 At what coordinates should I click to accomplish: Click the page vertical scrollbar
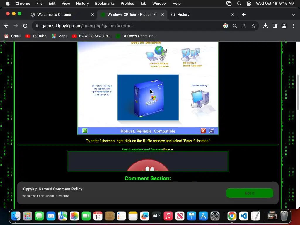point(298,92)
